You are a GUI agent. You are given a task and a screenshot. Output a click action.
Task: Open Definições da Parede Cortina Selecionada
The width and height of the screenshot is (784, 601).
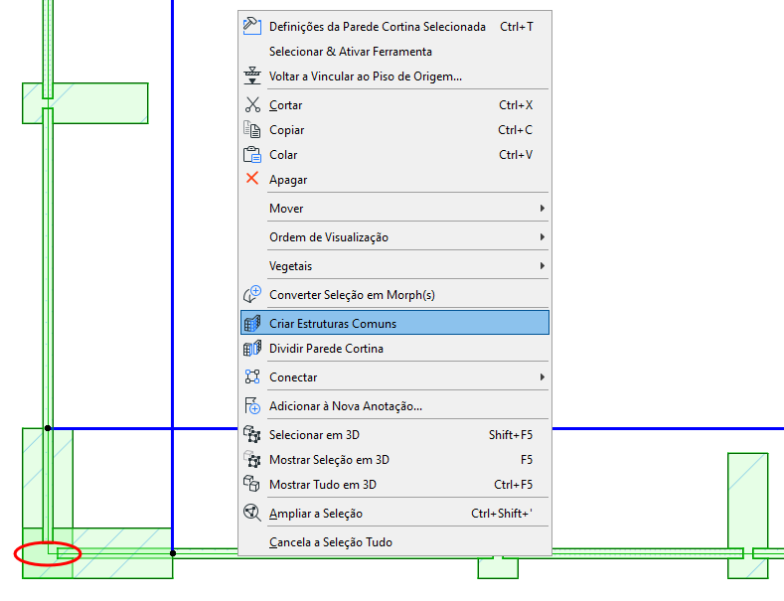coord(394,27)
